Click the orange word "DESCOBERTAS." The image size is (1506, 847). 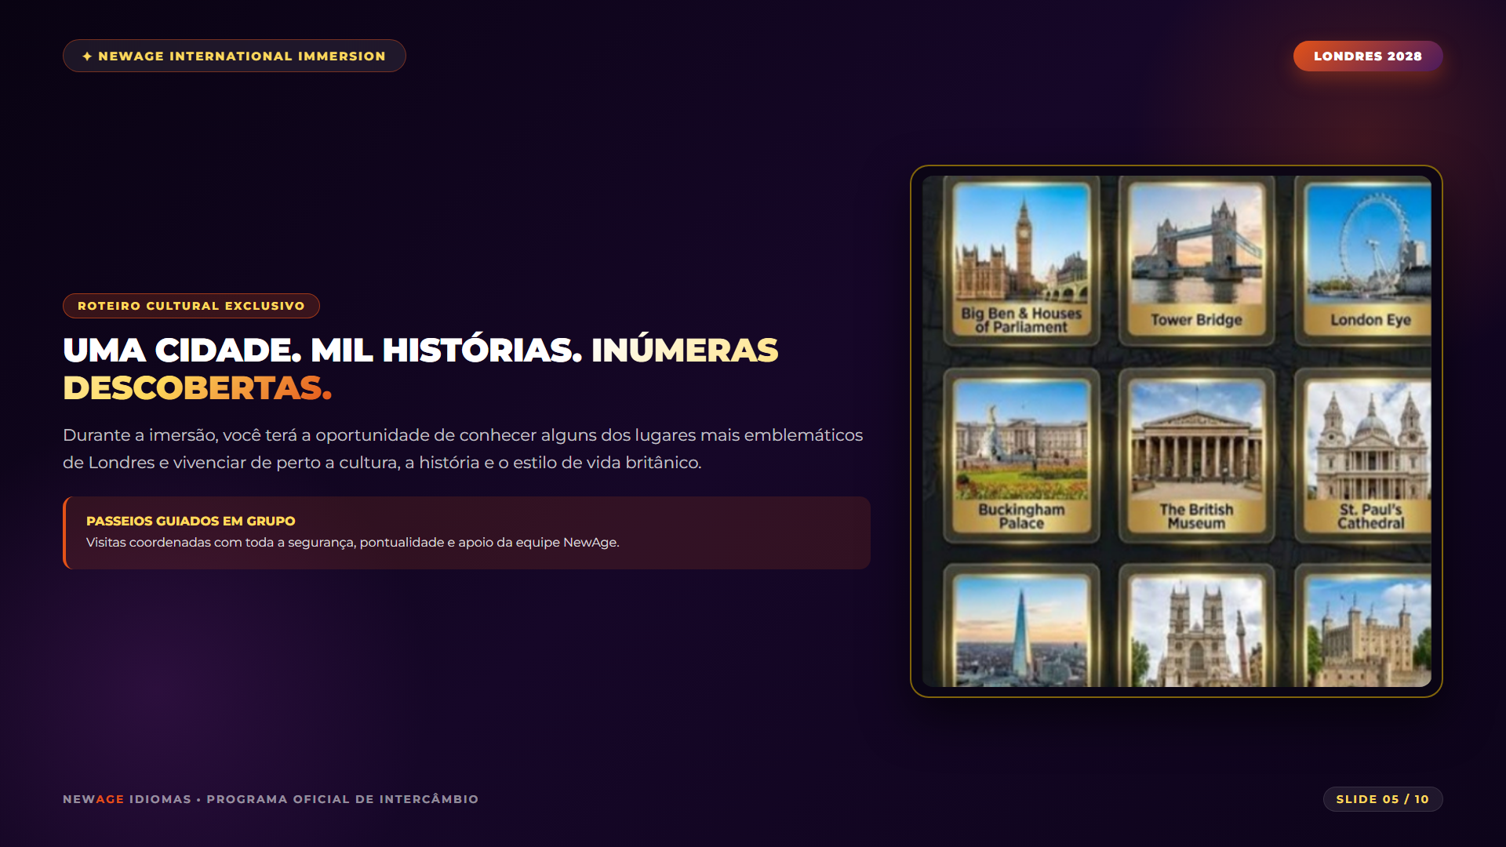197,387
